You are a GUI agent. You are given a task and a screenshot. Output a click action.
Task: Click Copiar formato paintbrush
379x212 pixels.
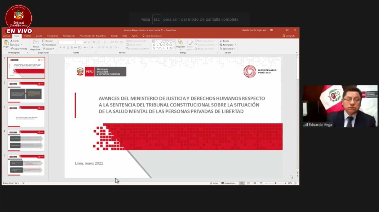point(19,49)
